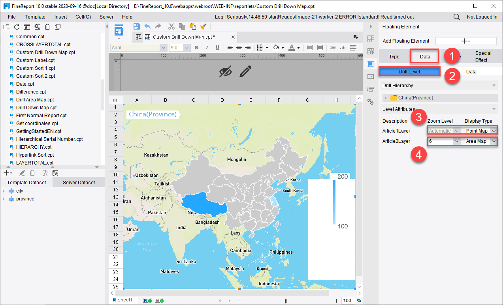The height and width of the screenshot is (305, 503).
Task: Click the new template grid icon
Action: (x=139, y=37)
